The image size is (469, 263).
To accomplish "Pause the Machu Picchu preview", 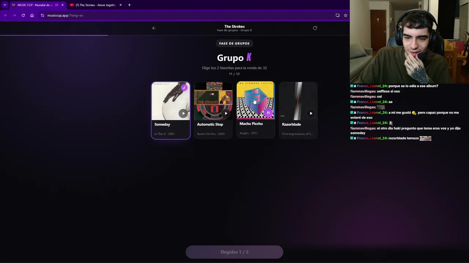I will pos(268,113).
